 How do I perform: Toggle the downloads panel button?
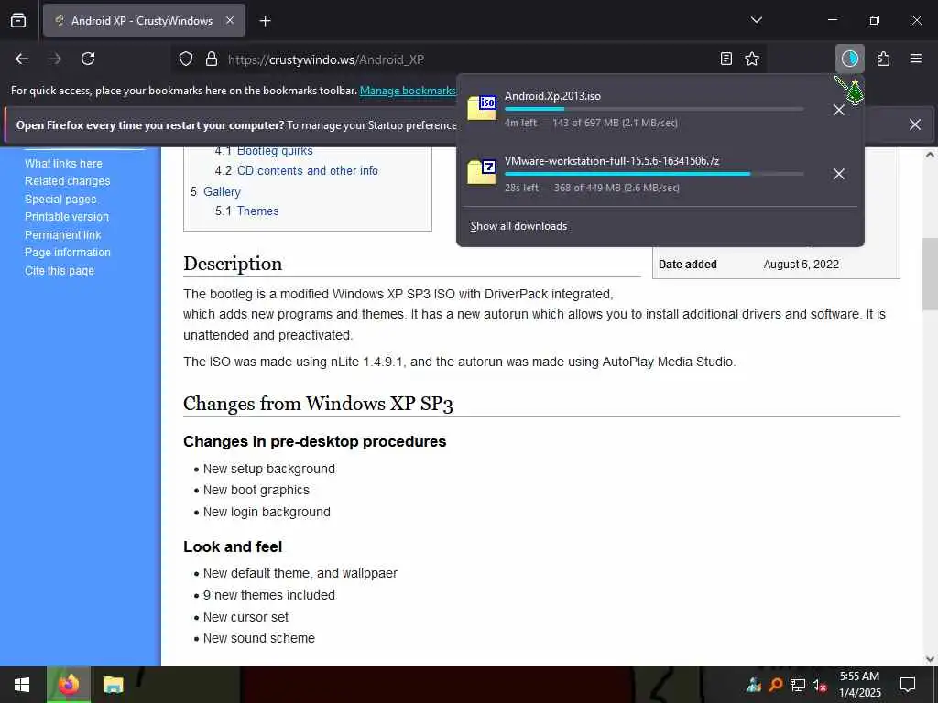tap(849, 59)
